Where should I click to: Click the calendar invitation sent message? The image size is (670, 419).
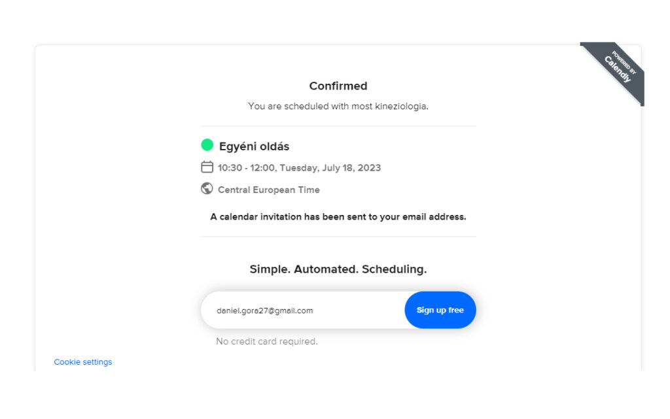[x=338, y=217]
